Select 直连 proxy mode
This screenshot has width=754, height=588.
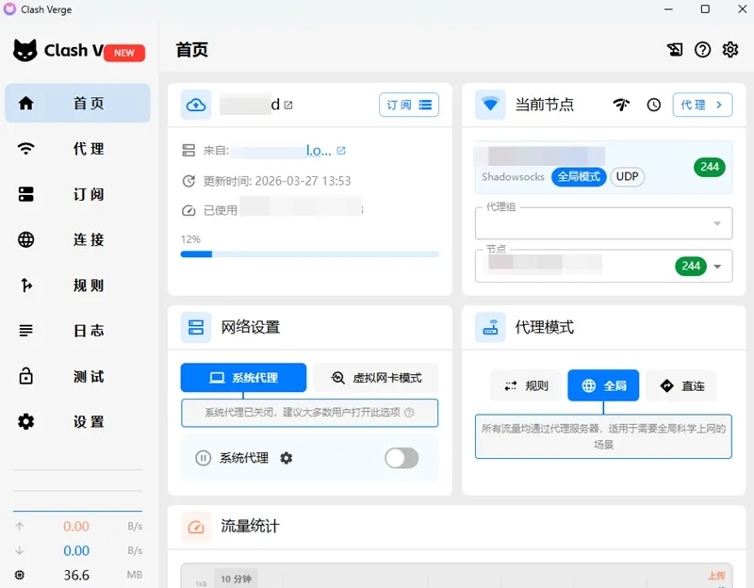(681, 385)
